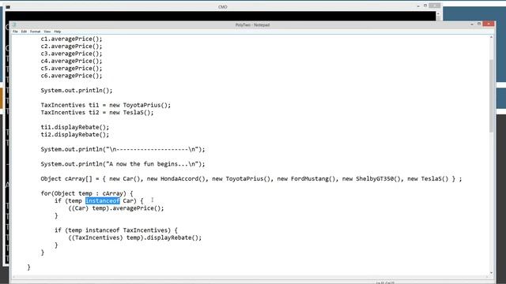Open the Format menu in Notepad
Image resolution: width=506 pixels, height=284 pixels.
35,32
